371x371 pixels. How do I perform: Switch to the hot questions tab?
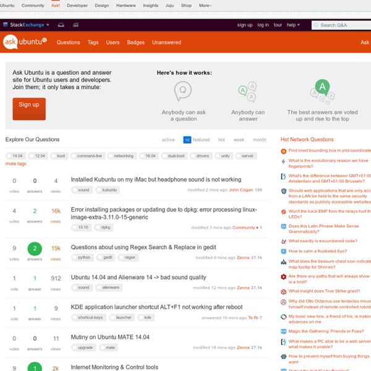tap(221, 140)
